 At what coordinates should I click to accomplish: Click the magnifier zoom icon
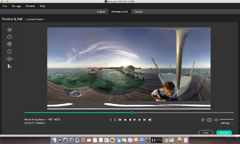pos(203,120)
